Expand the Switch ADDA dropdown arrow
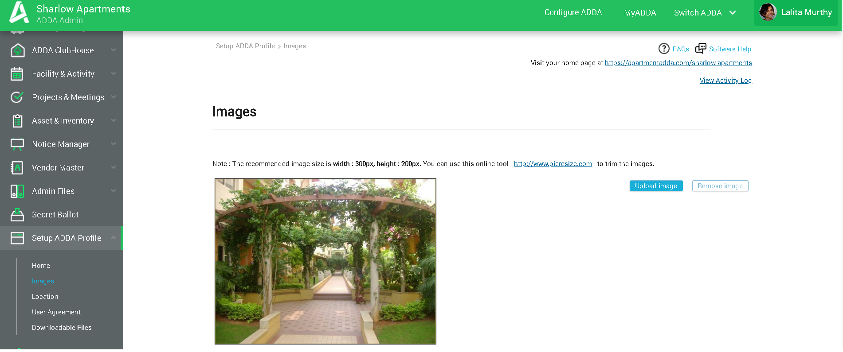Screen dimensions: 843x352 (x=733, y=13)
